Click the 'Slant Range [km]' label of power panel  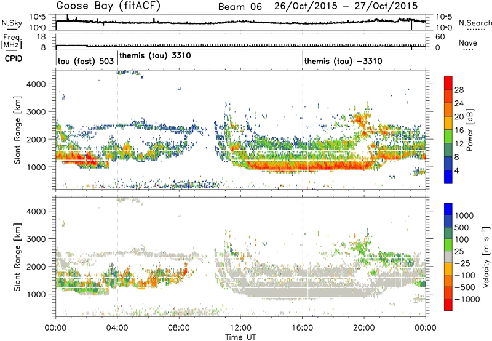coord(17,130)
